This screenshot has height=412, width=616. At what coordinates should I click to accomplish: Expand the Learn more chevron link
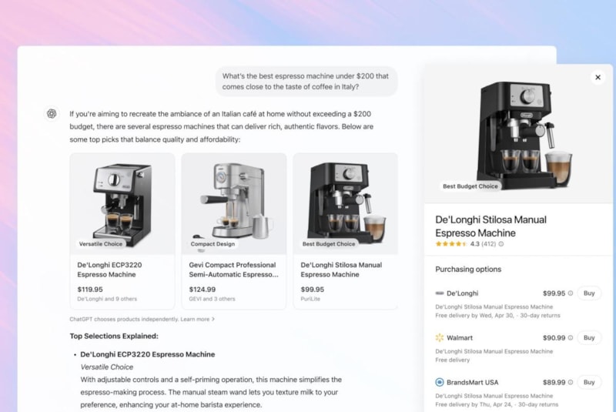[213, 320]
